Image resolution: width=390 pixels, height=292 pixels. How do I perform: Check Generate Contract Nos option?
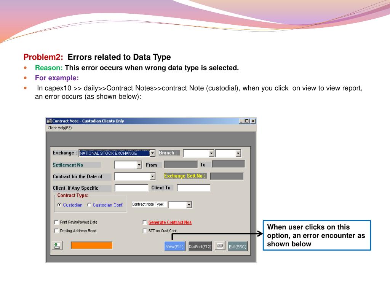point(145,222)
